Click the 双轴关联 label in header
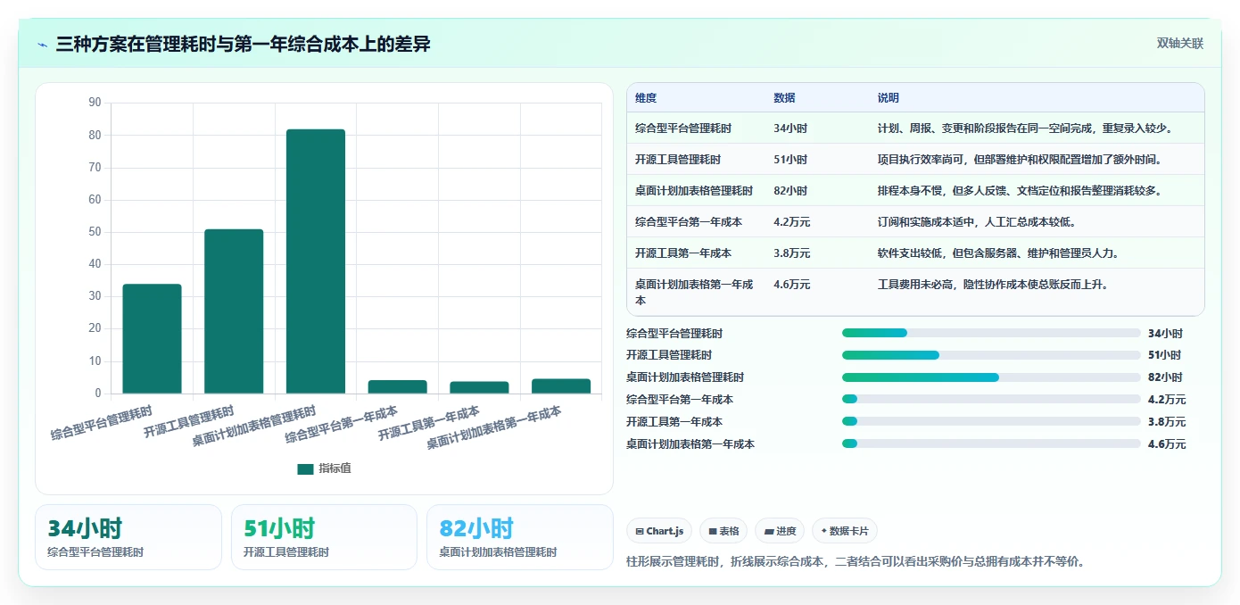Screen dimensions: 1240x605 [x=1180, y=44]
